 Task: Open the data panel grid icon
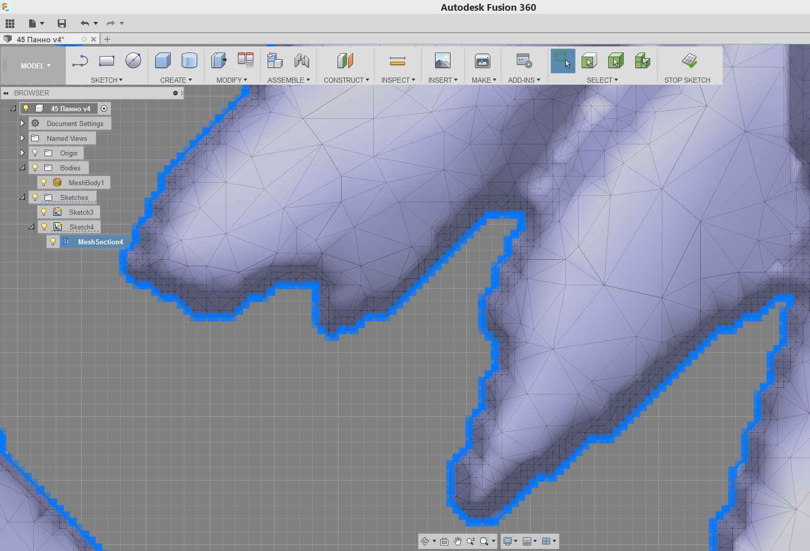[10, 23]
